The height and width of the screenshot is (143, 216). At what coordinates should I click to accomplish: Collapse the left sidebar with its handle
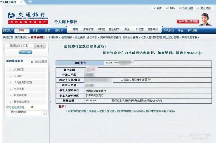[50, 102]
